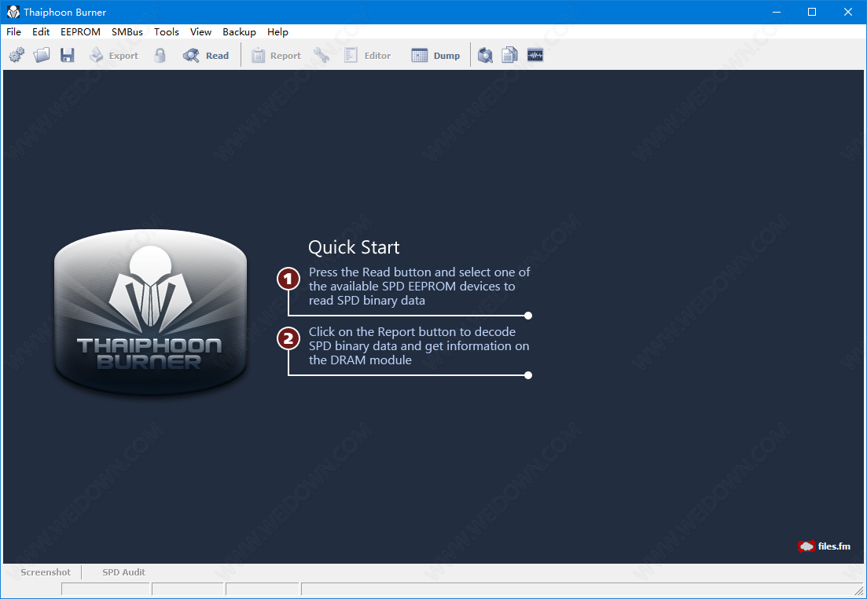867x599 pixels.
Task: Open the File menu
Action: [14, 32]
